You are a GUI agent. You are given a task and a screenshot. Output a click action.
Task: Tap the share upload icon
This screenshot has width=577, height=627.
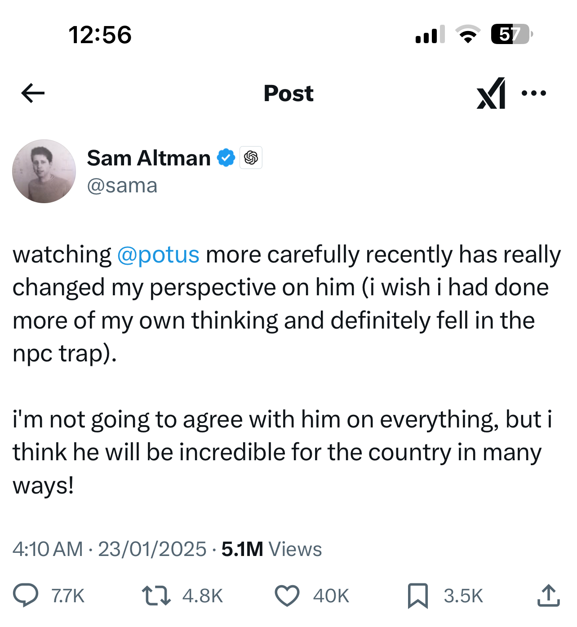[x=548, y=595]
